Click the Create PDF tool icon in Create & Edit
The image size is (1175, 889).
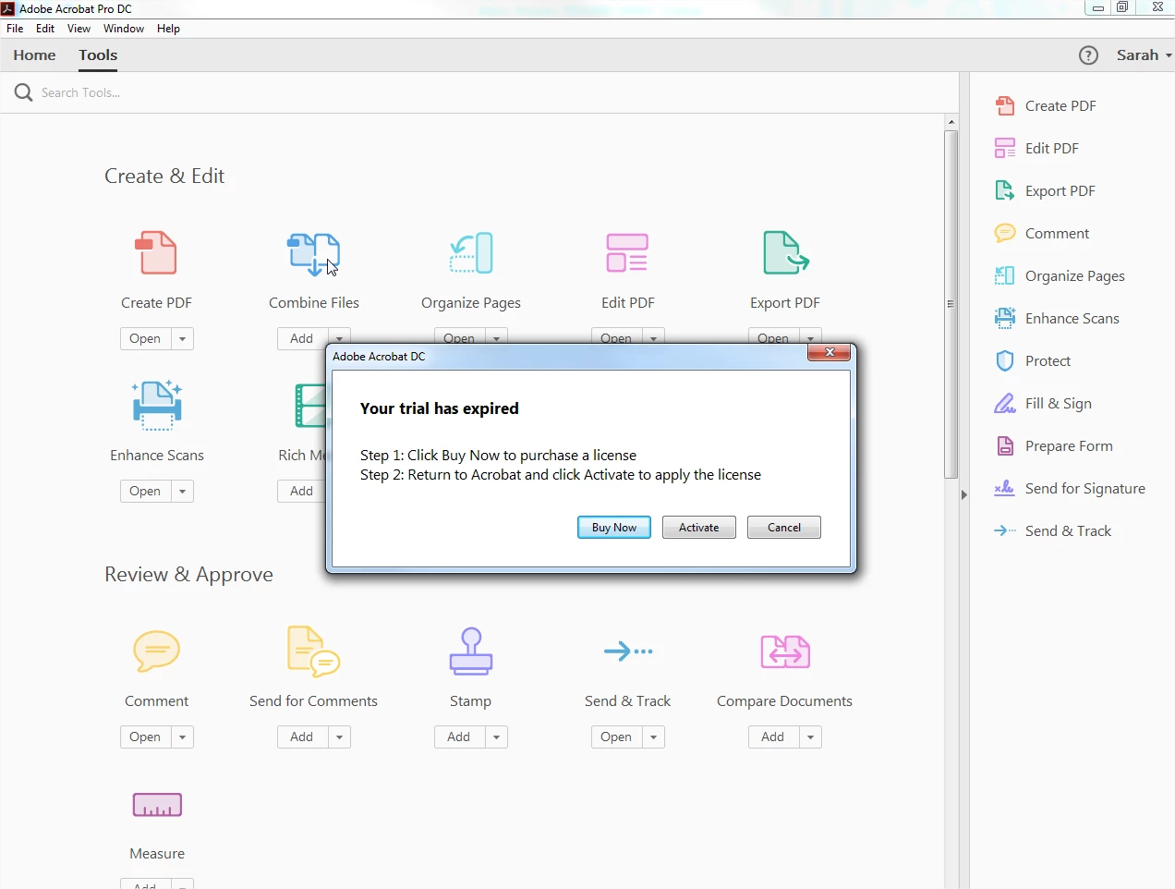point(156,252)
